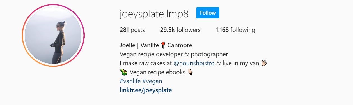The image size is (353, 105).
Task: Click the 'I make raw cakes at' text
Action: [x=146, y=63]
